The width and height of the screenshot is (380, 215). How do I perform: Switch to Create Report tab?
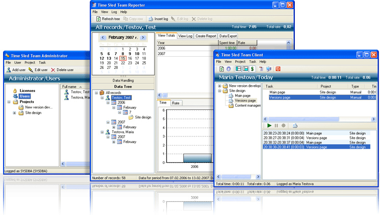(x=206, y=36)
